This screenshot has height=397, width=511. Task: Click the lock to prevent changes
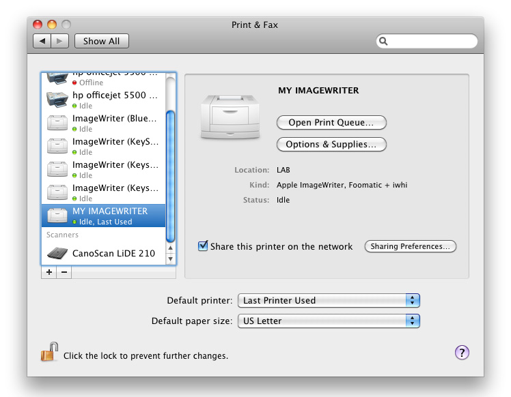click(x=49, y=352)
